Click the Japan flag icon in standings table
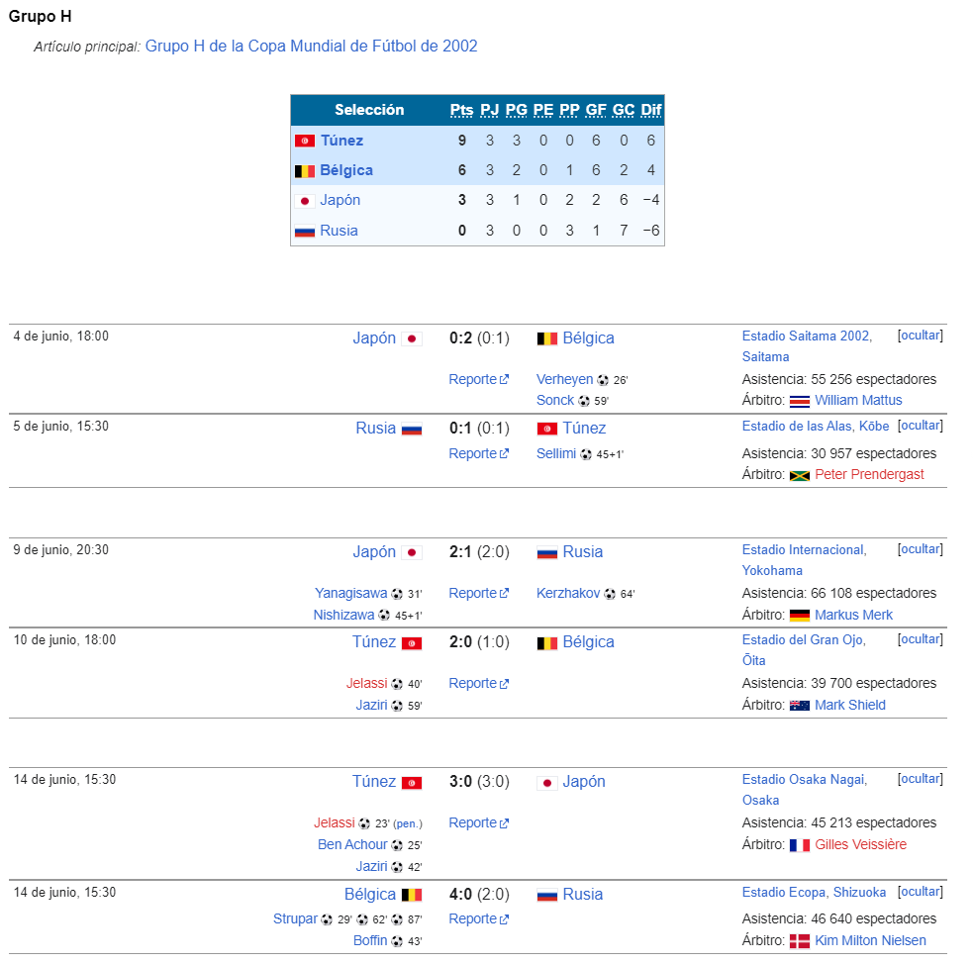Viewport: 973px width, 964px height. coord(305,201)
